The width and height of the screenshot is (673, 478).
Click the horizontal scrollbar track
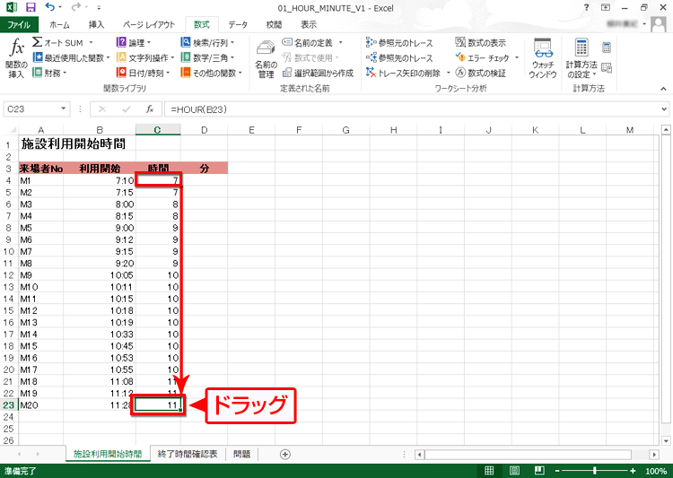pyautogui.click(x=528, y=454)
